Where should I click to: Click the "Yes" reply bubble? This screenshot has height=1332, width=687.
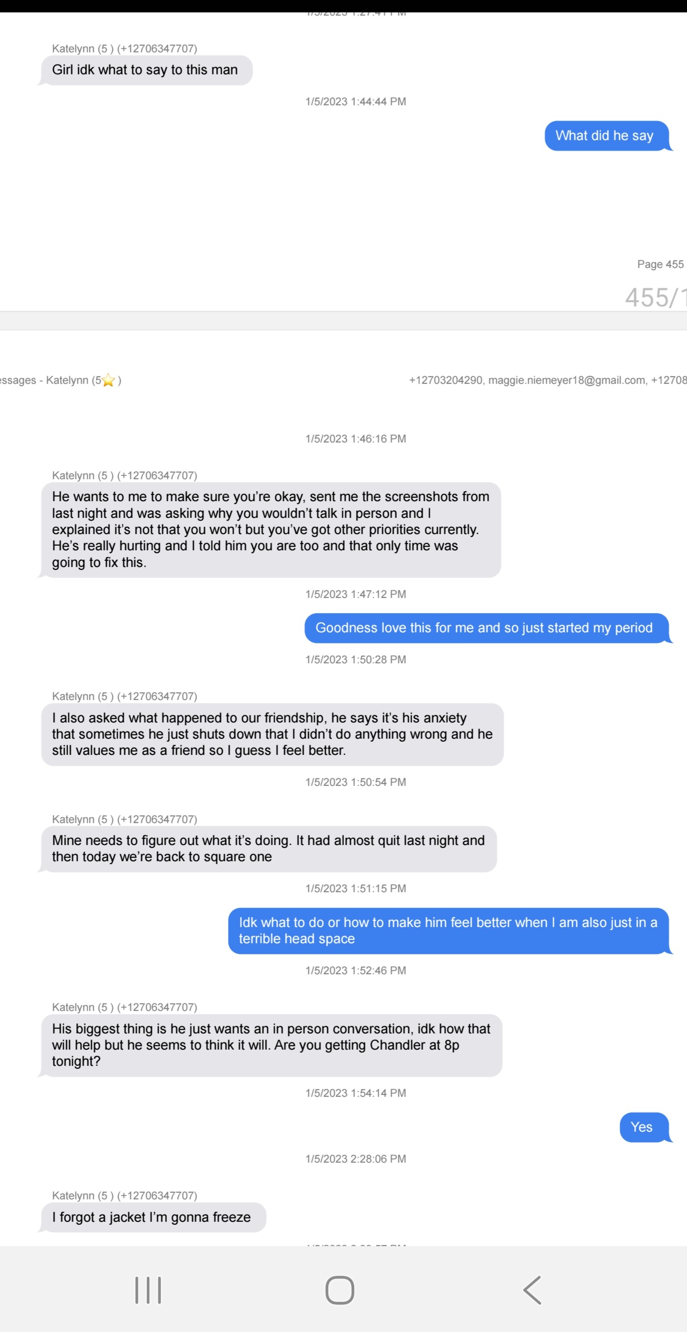tap(642, 1127)
